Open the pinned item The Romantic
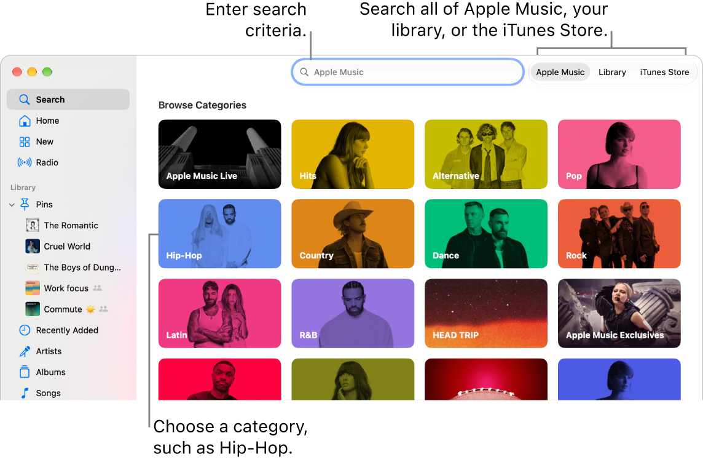Screen dimensions: 703x465 coord(71,225)
